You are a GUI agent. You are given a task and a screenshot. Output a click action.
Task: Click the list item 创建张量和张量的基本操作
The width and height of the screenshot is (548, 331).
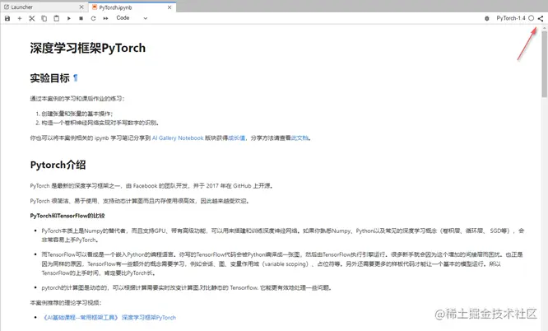[x=77, y=114]
